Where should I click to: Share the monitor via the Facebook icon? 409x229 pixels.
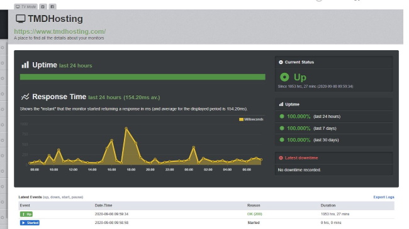click(x=52, y=6)
